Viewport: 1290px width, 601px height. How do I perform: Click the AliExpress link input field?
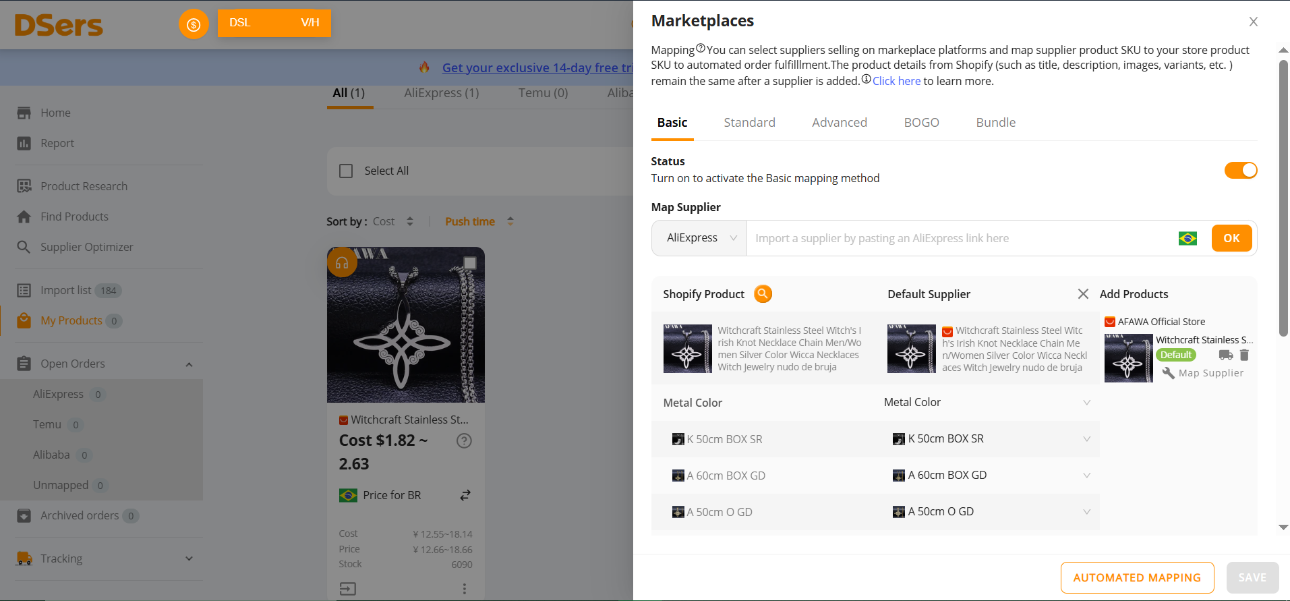(x=958, y=238)
